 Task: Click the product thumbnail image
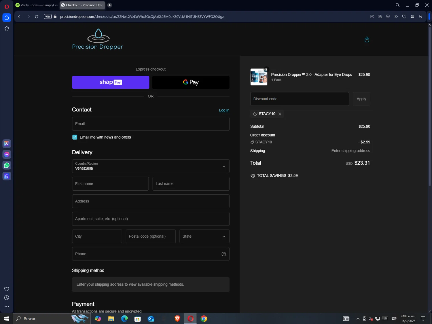point(259,77)
